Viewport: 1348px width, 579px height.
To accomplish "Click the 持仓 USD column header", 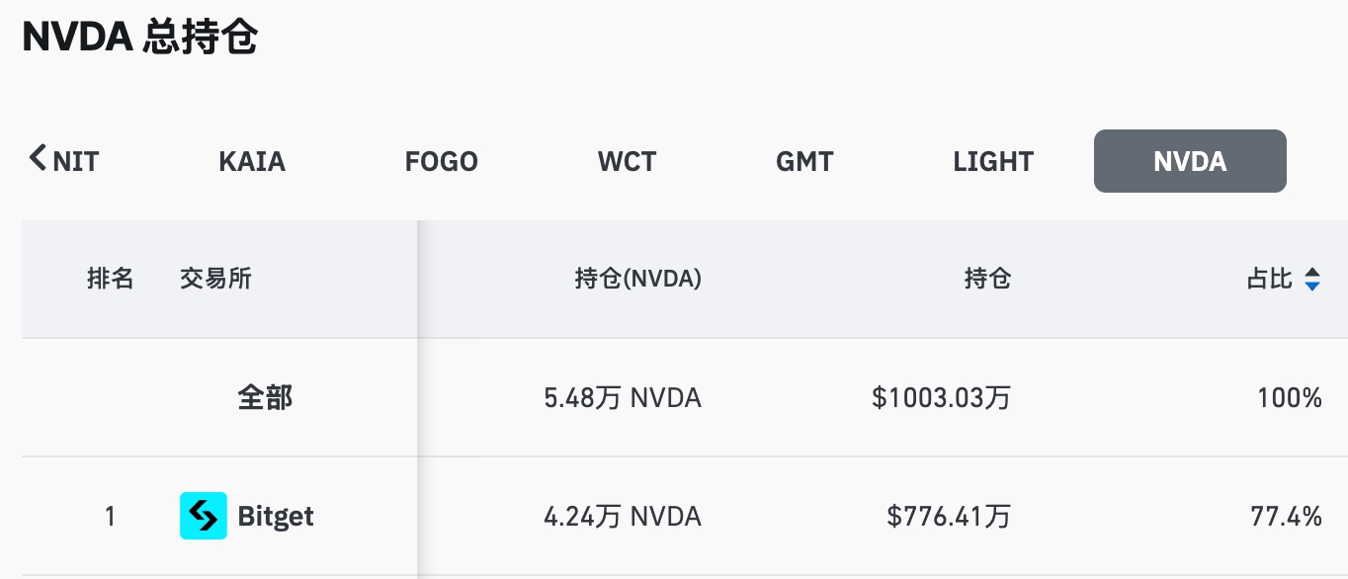I will pos(987,279).
